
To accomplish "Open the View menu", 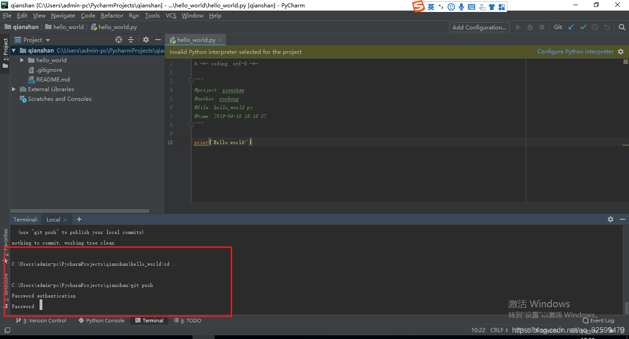I will click(x=39, y=15).
